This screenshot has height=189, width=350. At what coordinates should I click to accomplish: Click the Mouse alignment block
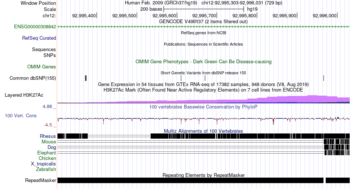337,142
